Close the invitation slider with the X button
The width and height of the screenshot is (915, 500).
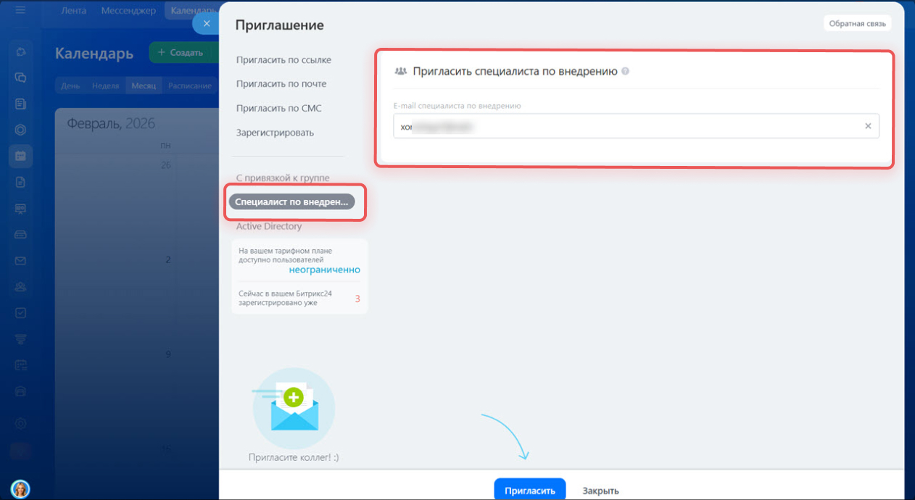click(206, 24)
